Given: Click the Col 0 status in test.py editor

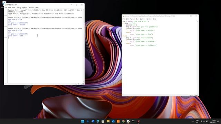Looking at the screenshot, I should click(196, 95).
